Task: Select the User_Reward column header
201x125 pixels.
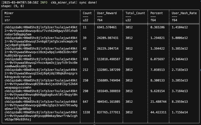Action: [x=107, y=13]
